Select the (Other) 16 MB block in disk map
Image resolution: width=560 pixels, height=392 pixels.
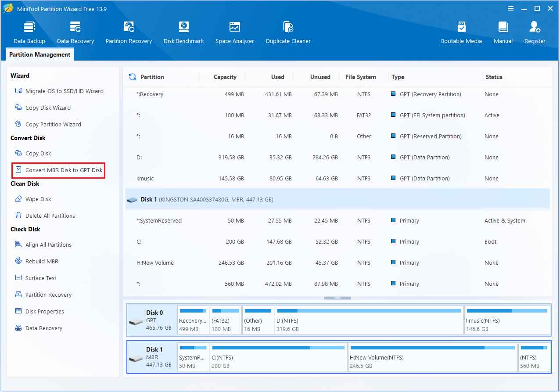(258, 320)
